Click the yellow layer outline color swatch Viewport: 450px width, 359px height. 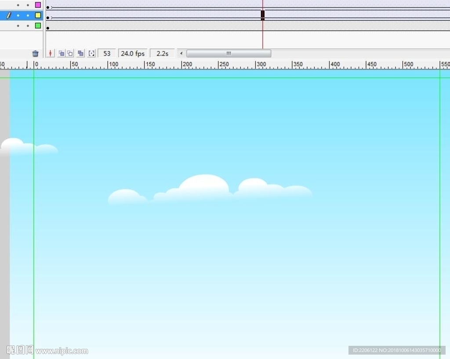pos(38,15)
